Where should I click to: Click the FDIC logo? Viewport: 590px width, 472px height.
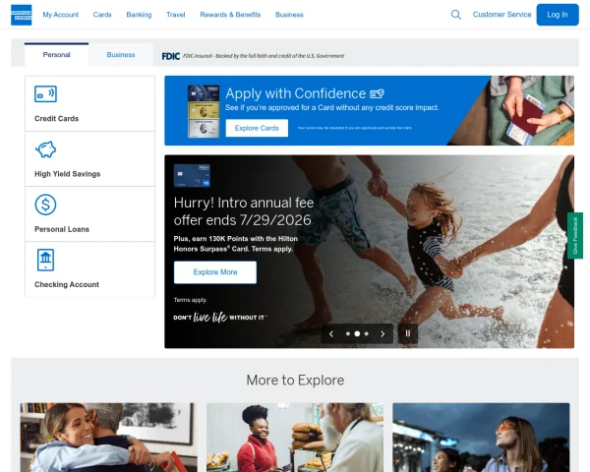[171, 56]
